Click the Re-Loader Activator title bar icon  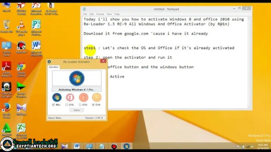click(49, 62)
